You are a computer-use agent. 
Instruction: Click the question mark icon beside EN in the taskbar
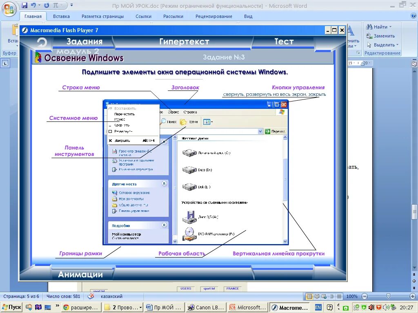point(329,307)
